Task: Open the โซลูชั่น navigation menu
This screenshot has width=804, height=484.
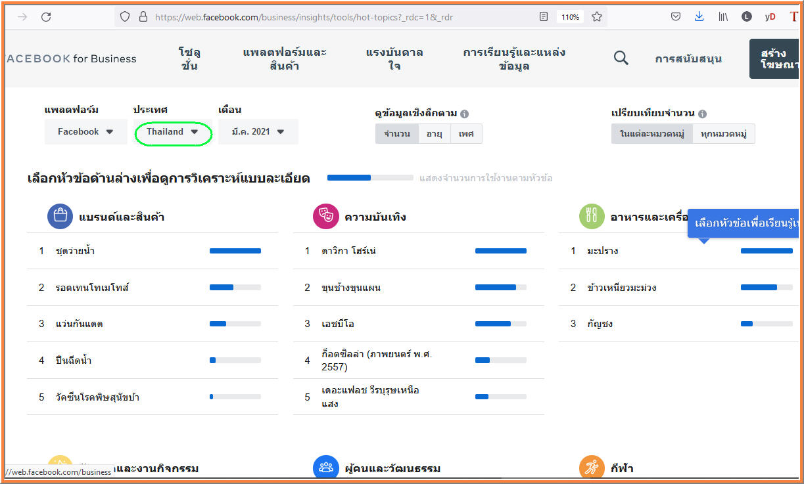Action: [x=189, y=58]
